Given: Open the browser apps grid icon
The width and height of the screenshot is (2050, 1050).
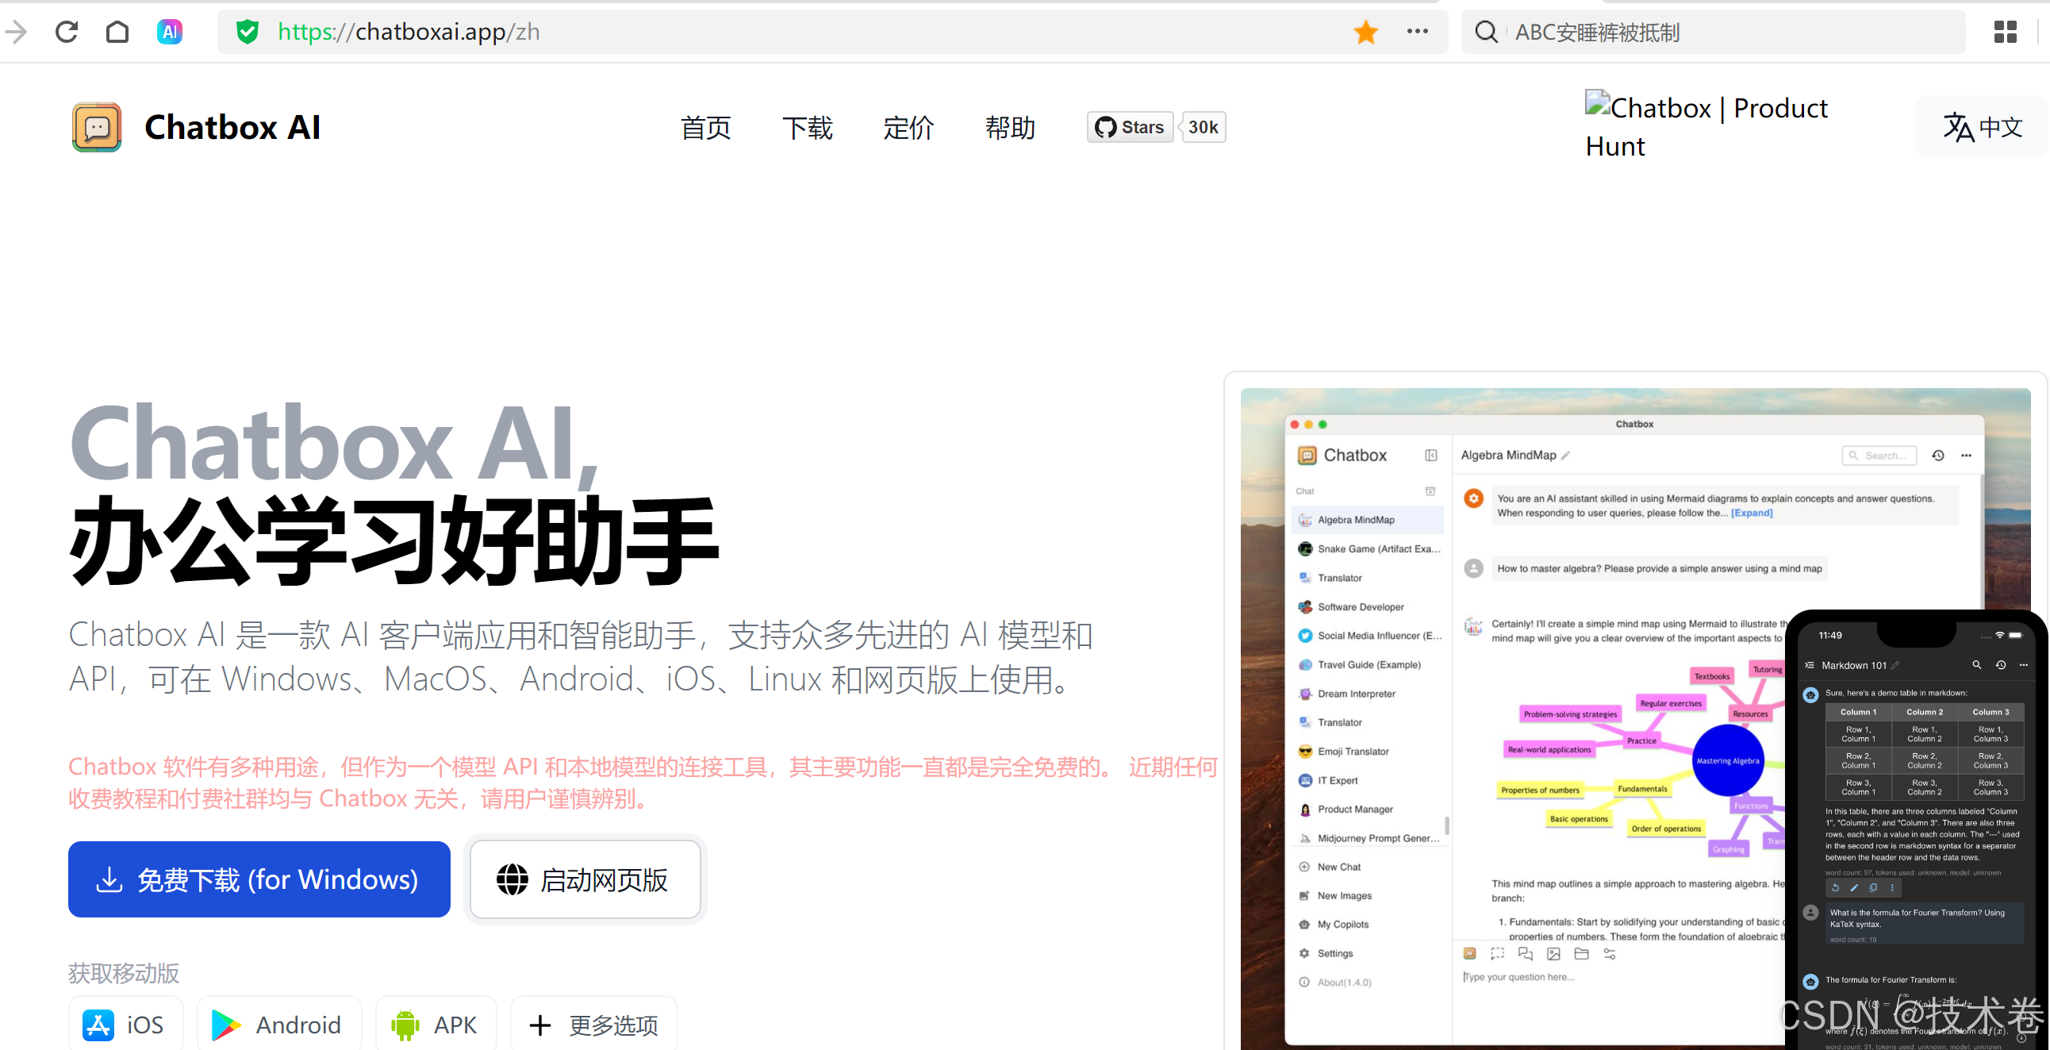Looking at the screenshot, I should [x=2005, y=32].
